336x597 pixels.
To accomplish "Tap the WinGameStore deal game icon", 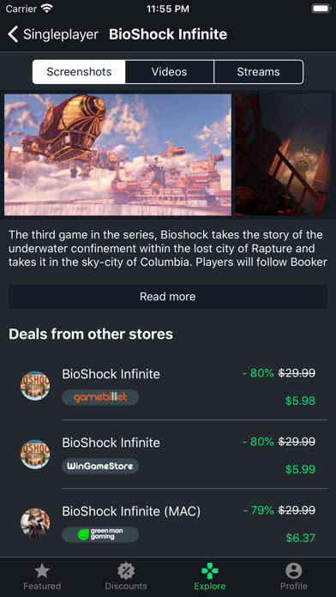I will click(35, 455).
